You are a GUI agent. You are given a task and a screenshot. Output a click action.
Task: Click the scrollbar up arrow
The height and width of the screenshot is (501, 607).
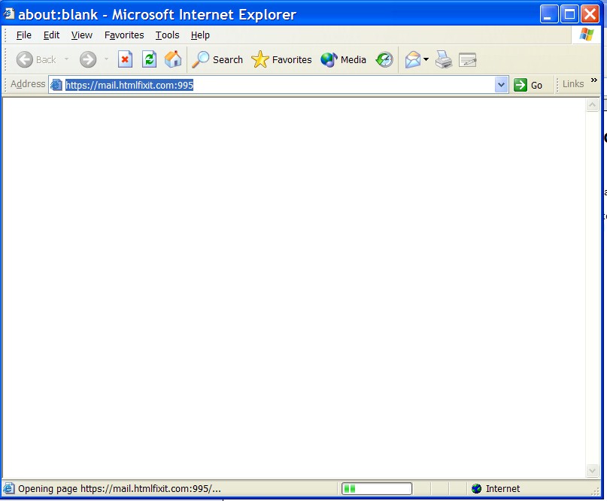click(592, 104)
